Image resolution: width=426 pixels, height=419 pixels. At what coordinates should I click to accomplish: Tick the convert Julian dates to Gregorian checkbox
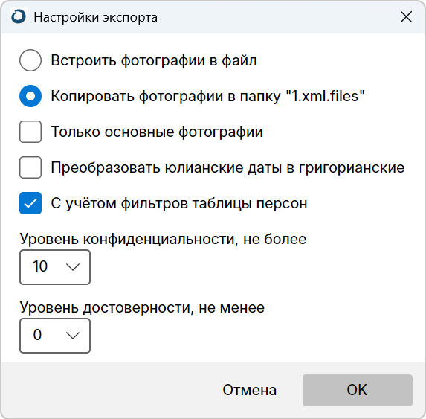click(x=30, y=167)
